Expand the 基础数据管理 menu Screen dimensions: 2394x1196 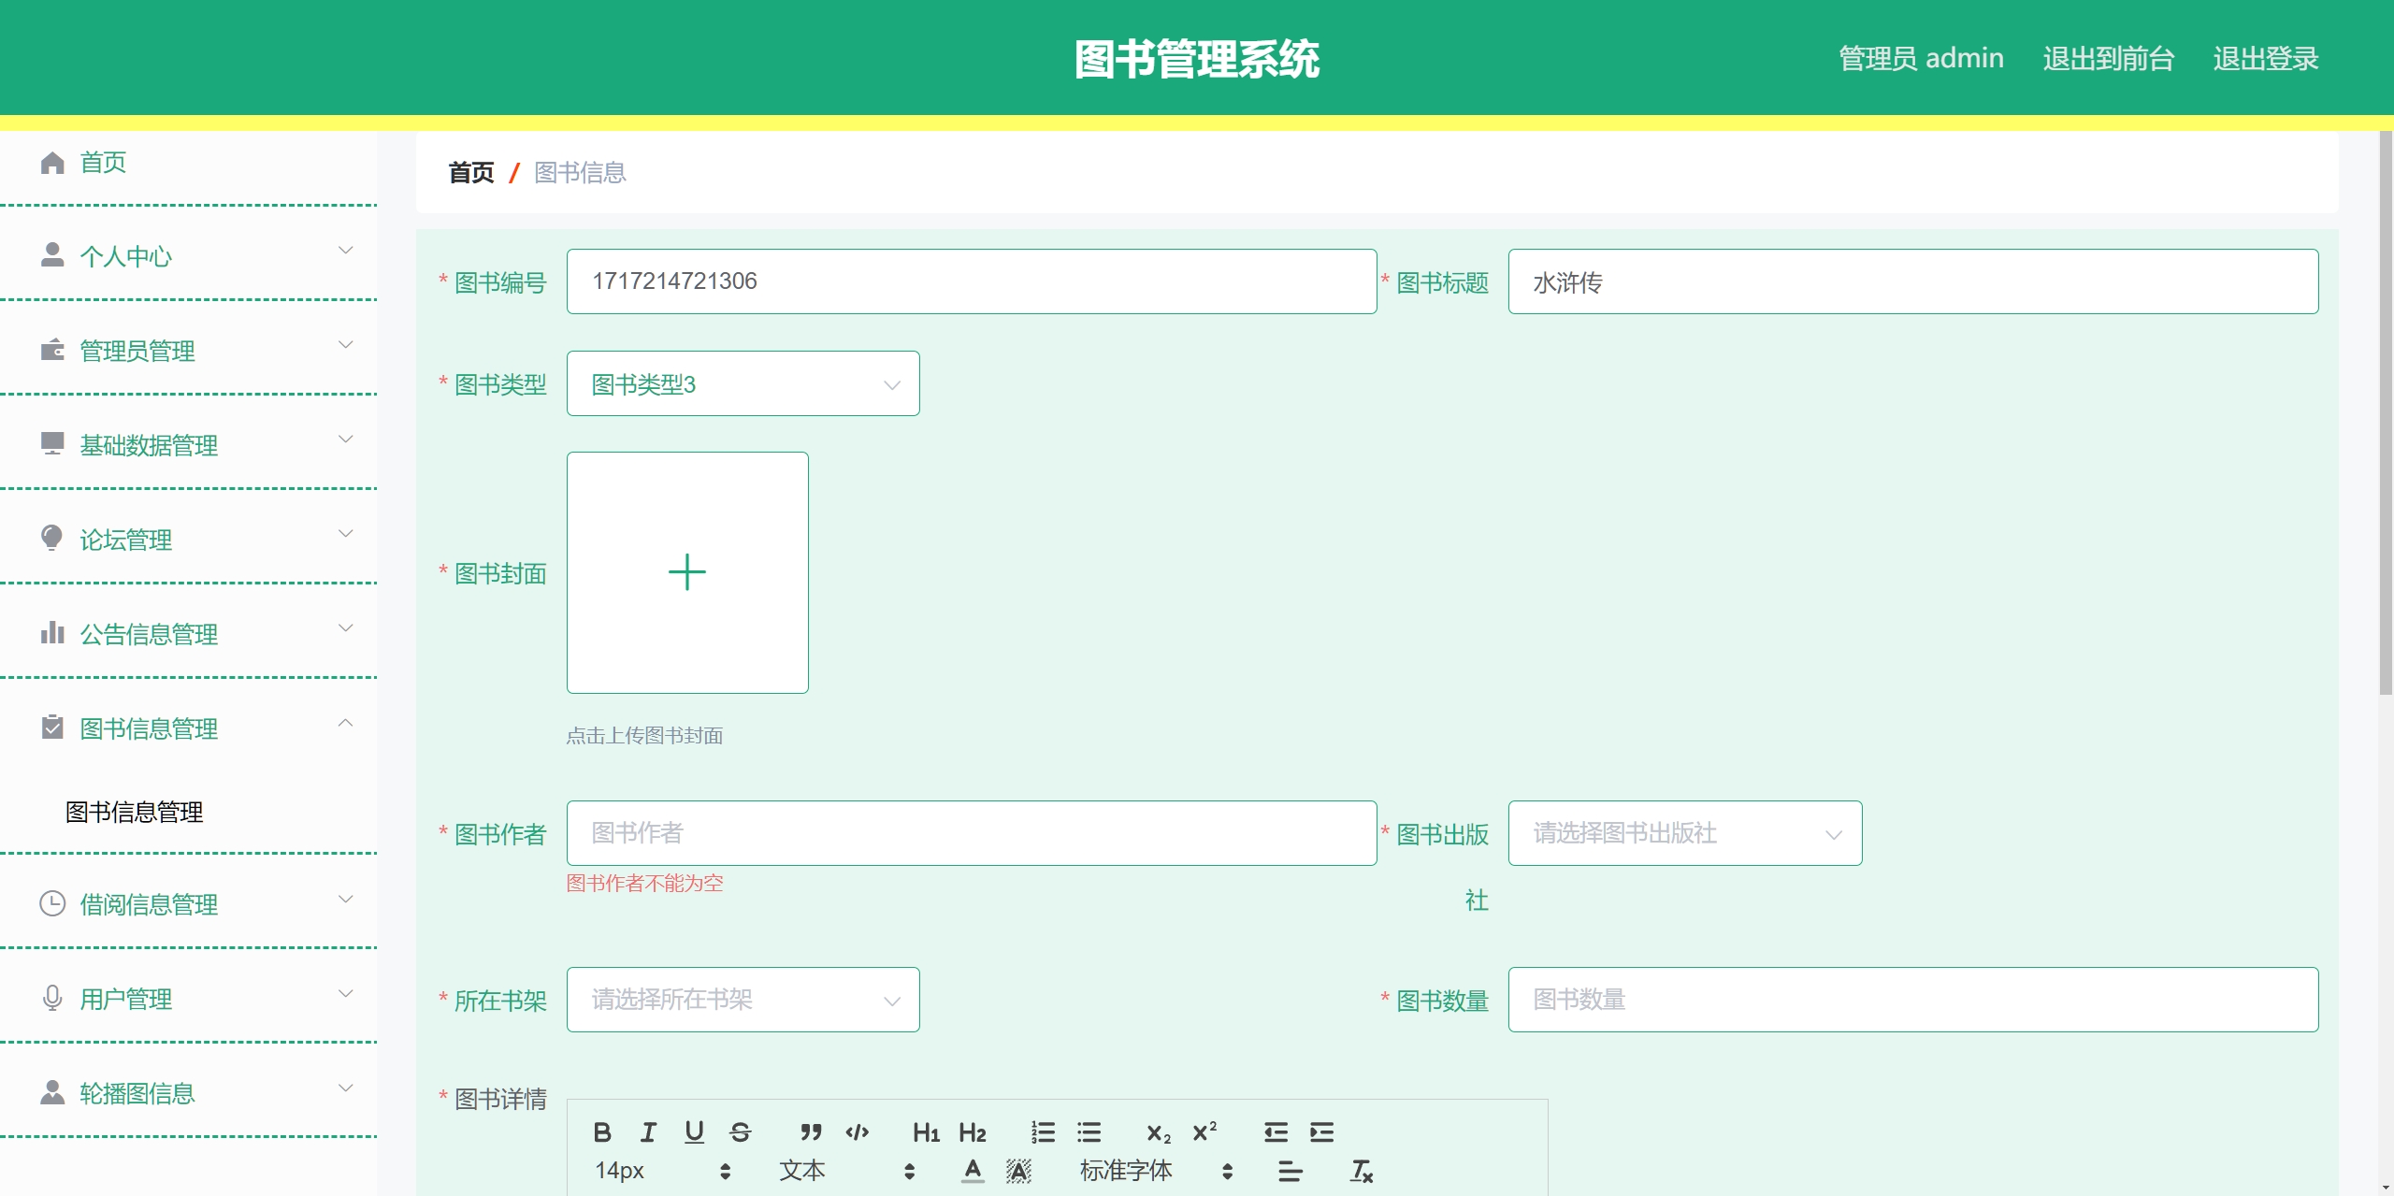click(x=345, y=439)
